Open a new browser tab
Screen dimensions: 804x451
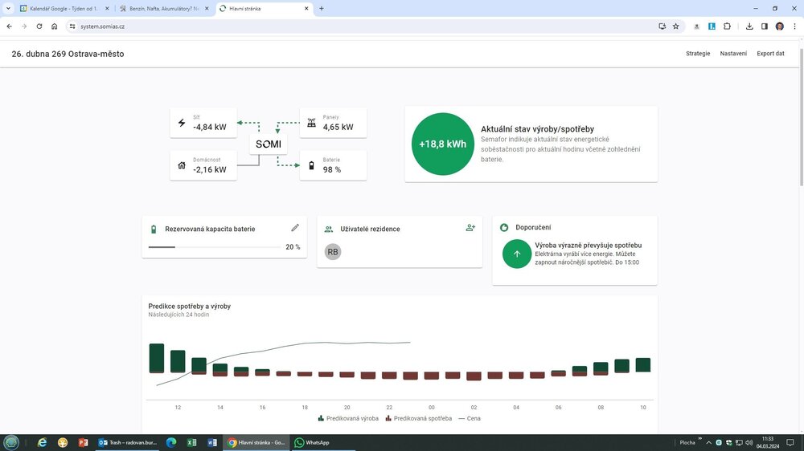322,9
